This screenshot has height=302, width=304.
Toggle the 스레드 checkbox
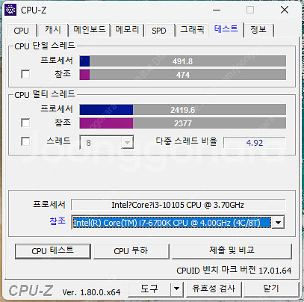tap(25, 141)
